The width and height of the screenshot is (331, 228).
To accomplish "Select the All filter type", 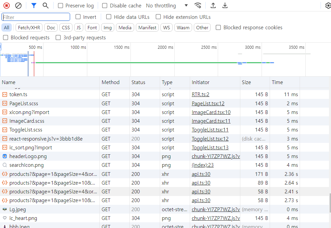I will tap(6, 28).
